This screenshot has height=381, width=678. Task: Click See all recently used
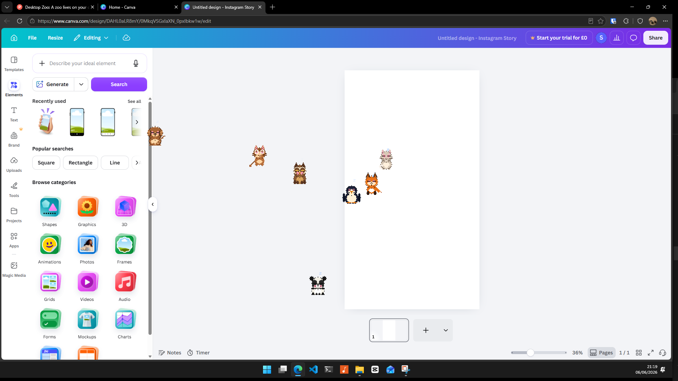134,101
